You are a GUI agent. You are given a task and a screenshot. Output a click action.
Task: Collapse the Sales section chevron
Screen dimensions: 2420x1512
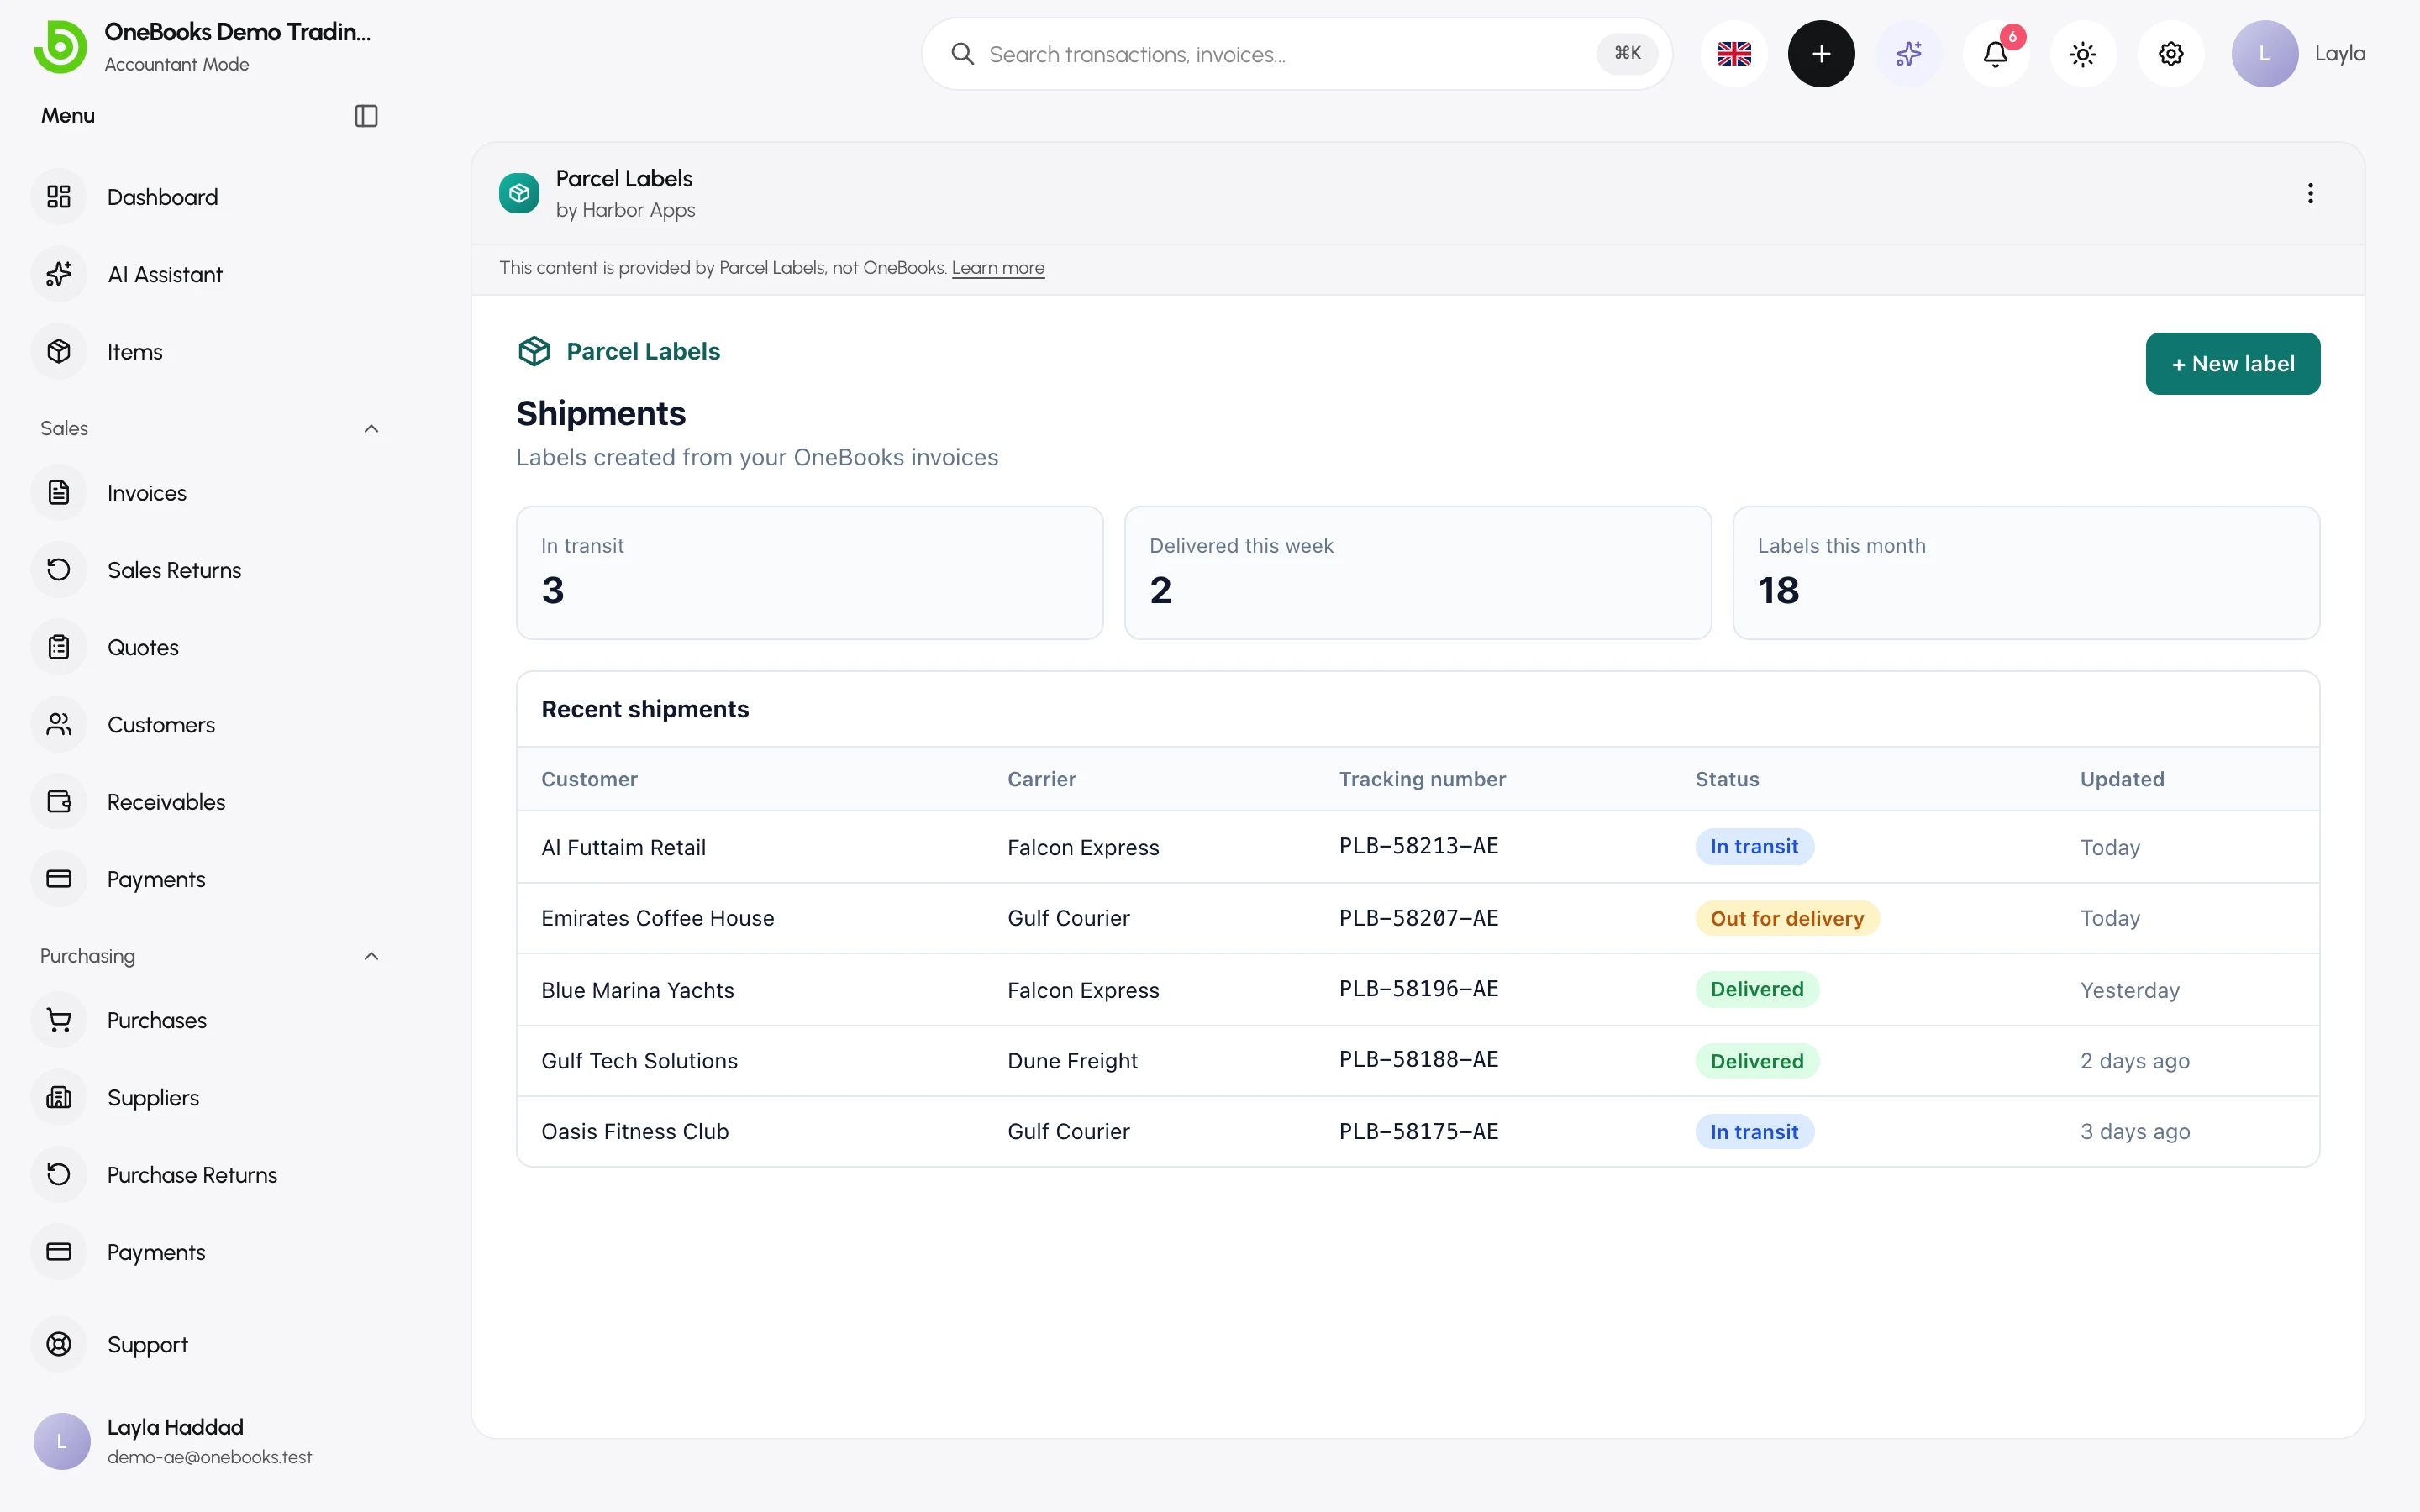[371, 429]
